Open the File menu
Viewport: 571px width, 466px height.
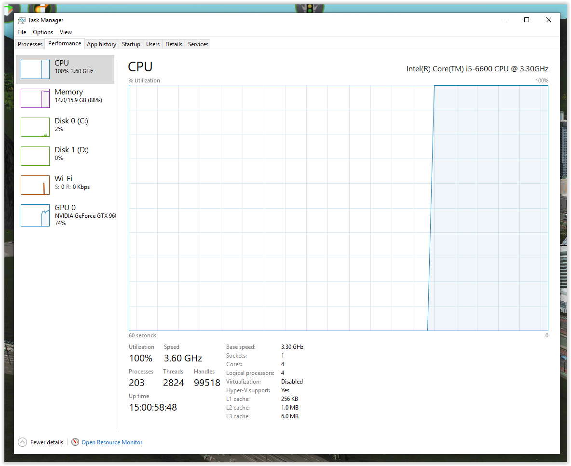click(22, 32)
